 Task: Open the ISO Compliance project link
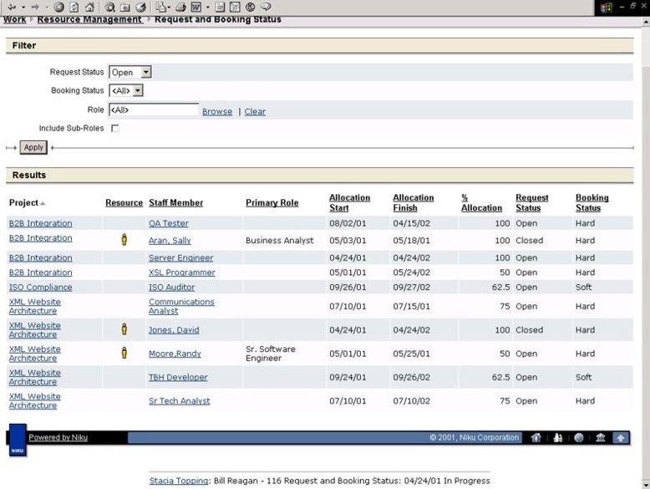pos(41,287)
